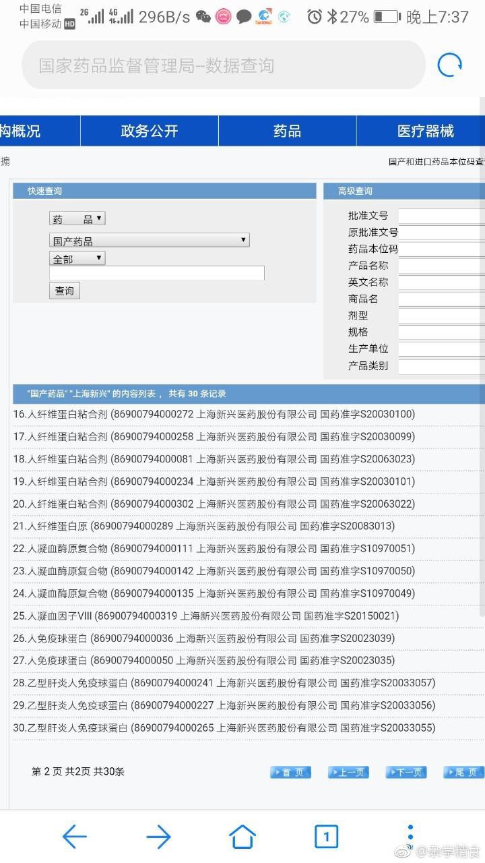This screenshot has height=863, width=485.
Task: Tap the battery icon in status bar
Action: coord(386,17)
